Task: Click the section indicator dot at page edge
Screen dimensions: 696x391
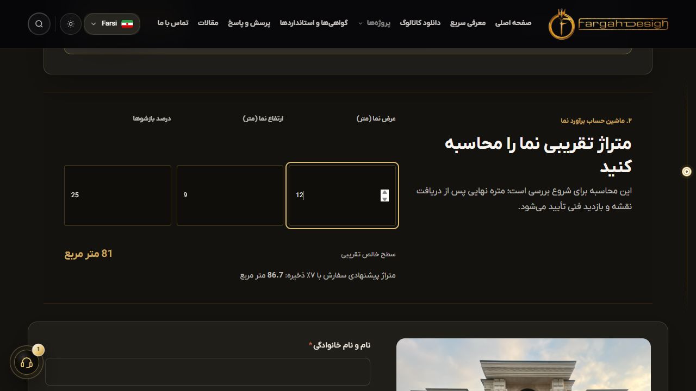Action: [x=687, y=172]
